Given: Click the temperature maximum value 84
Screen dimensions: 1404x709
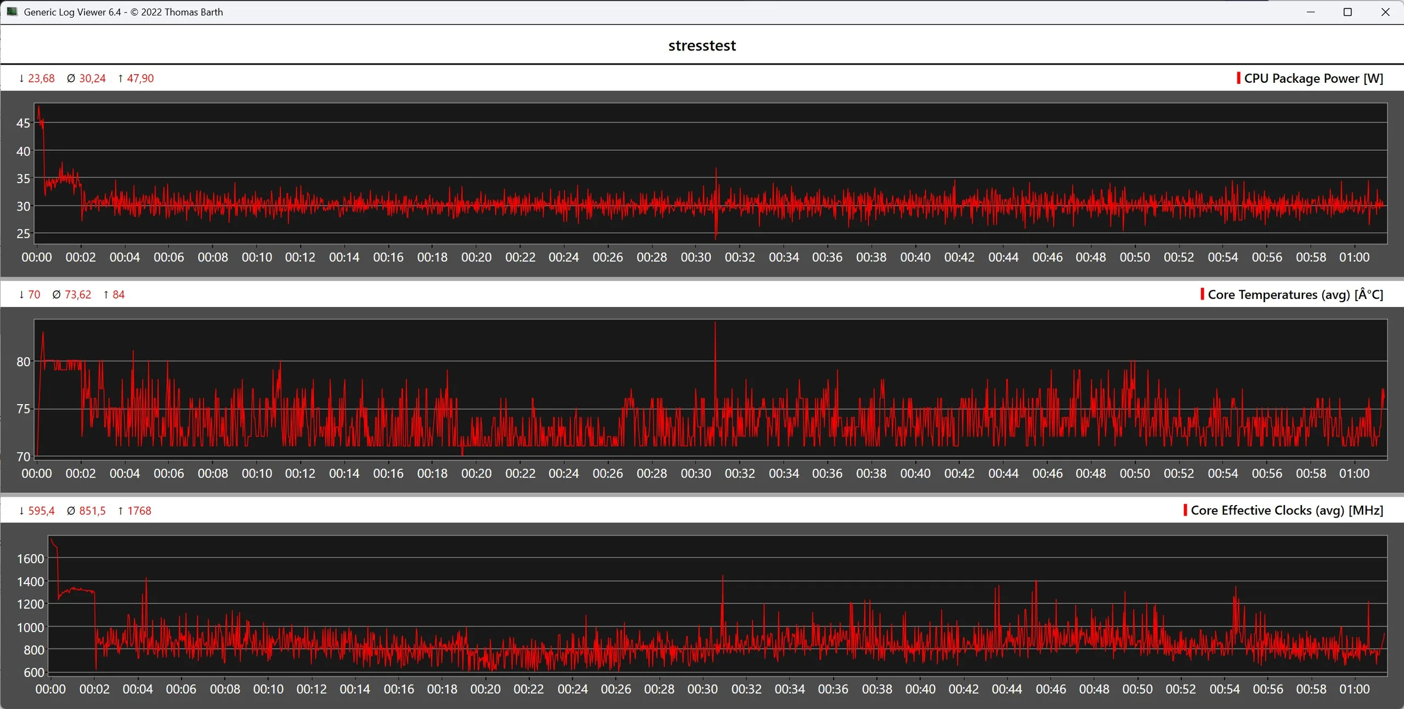Looking at the screenshot, I should click(118, 294).
